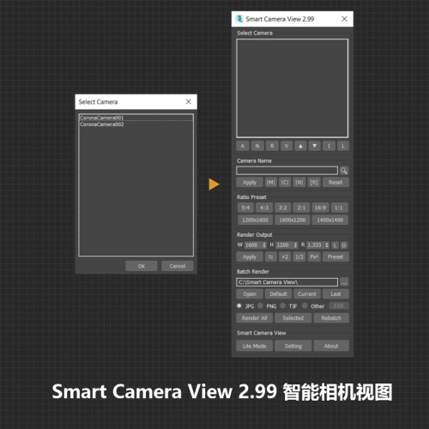This screenshot has height=429, width=429.
Task: Click the Current path button
Action: coord(307,294)
